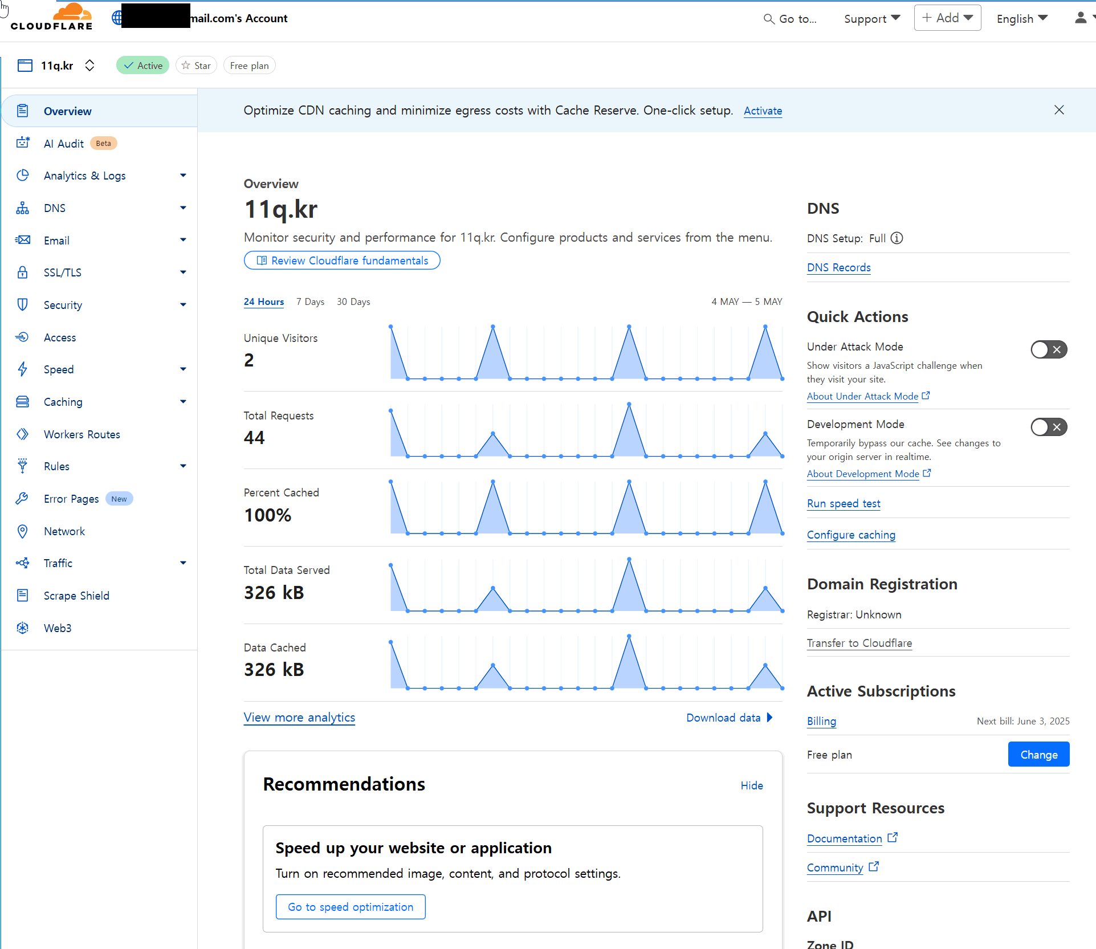Dismiss the Cache Reserve banner

1059,110
